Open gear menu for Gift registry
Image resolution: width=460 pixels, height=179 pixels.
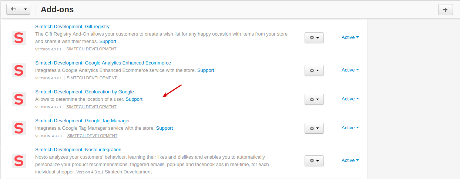pyautogui.click(x=314, y=38)
